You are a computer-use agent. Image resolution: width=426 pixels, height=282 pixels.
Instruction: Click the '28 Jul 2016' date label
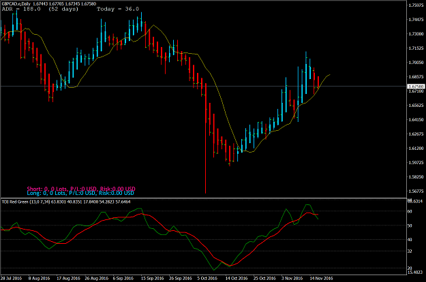[11, 278]
